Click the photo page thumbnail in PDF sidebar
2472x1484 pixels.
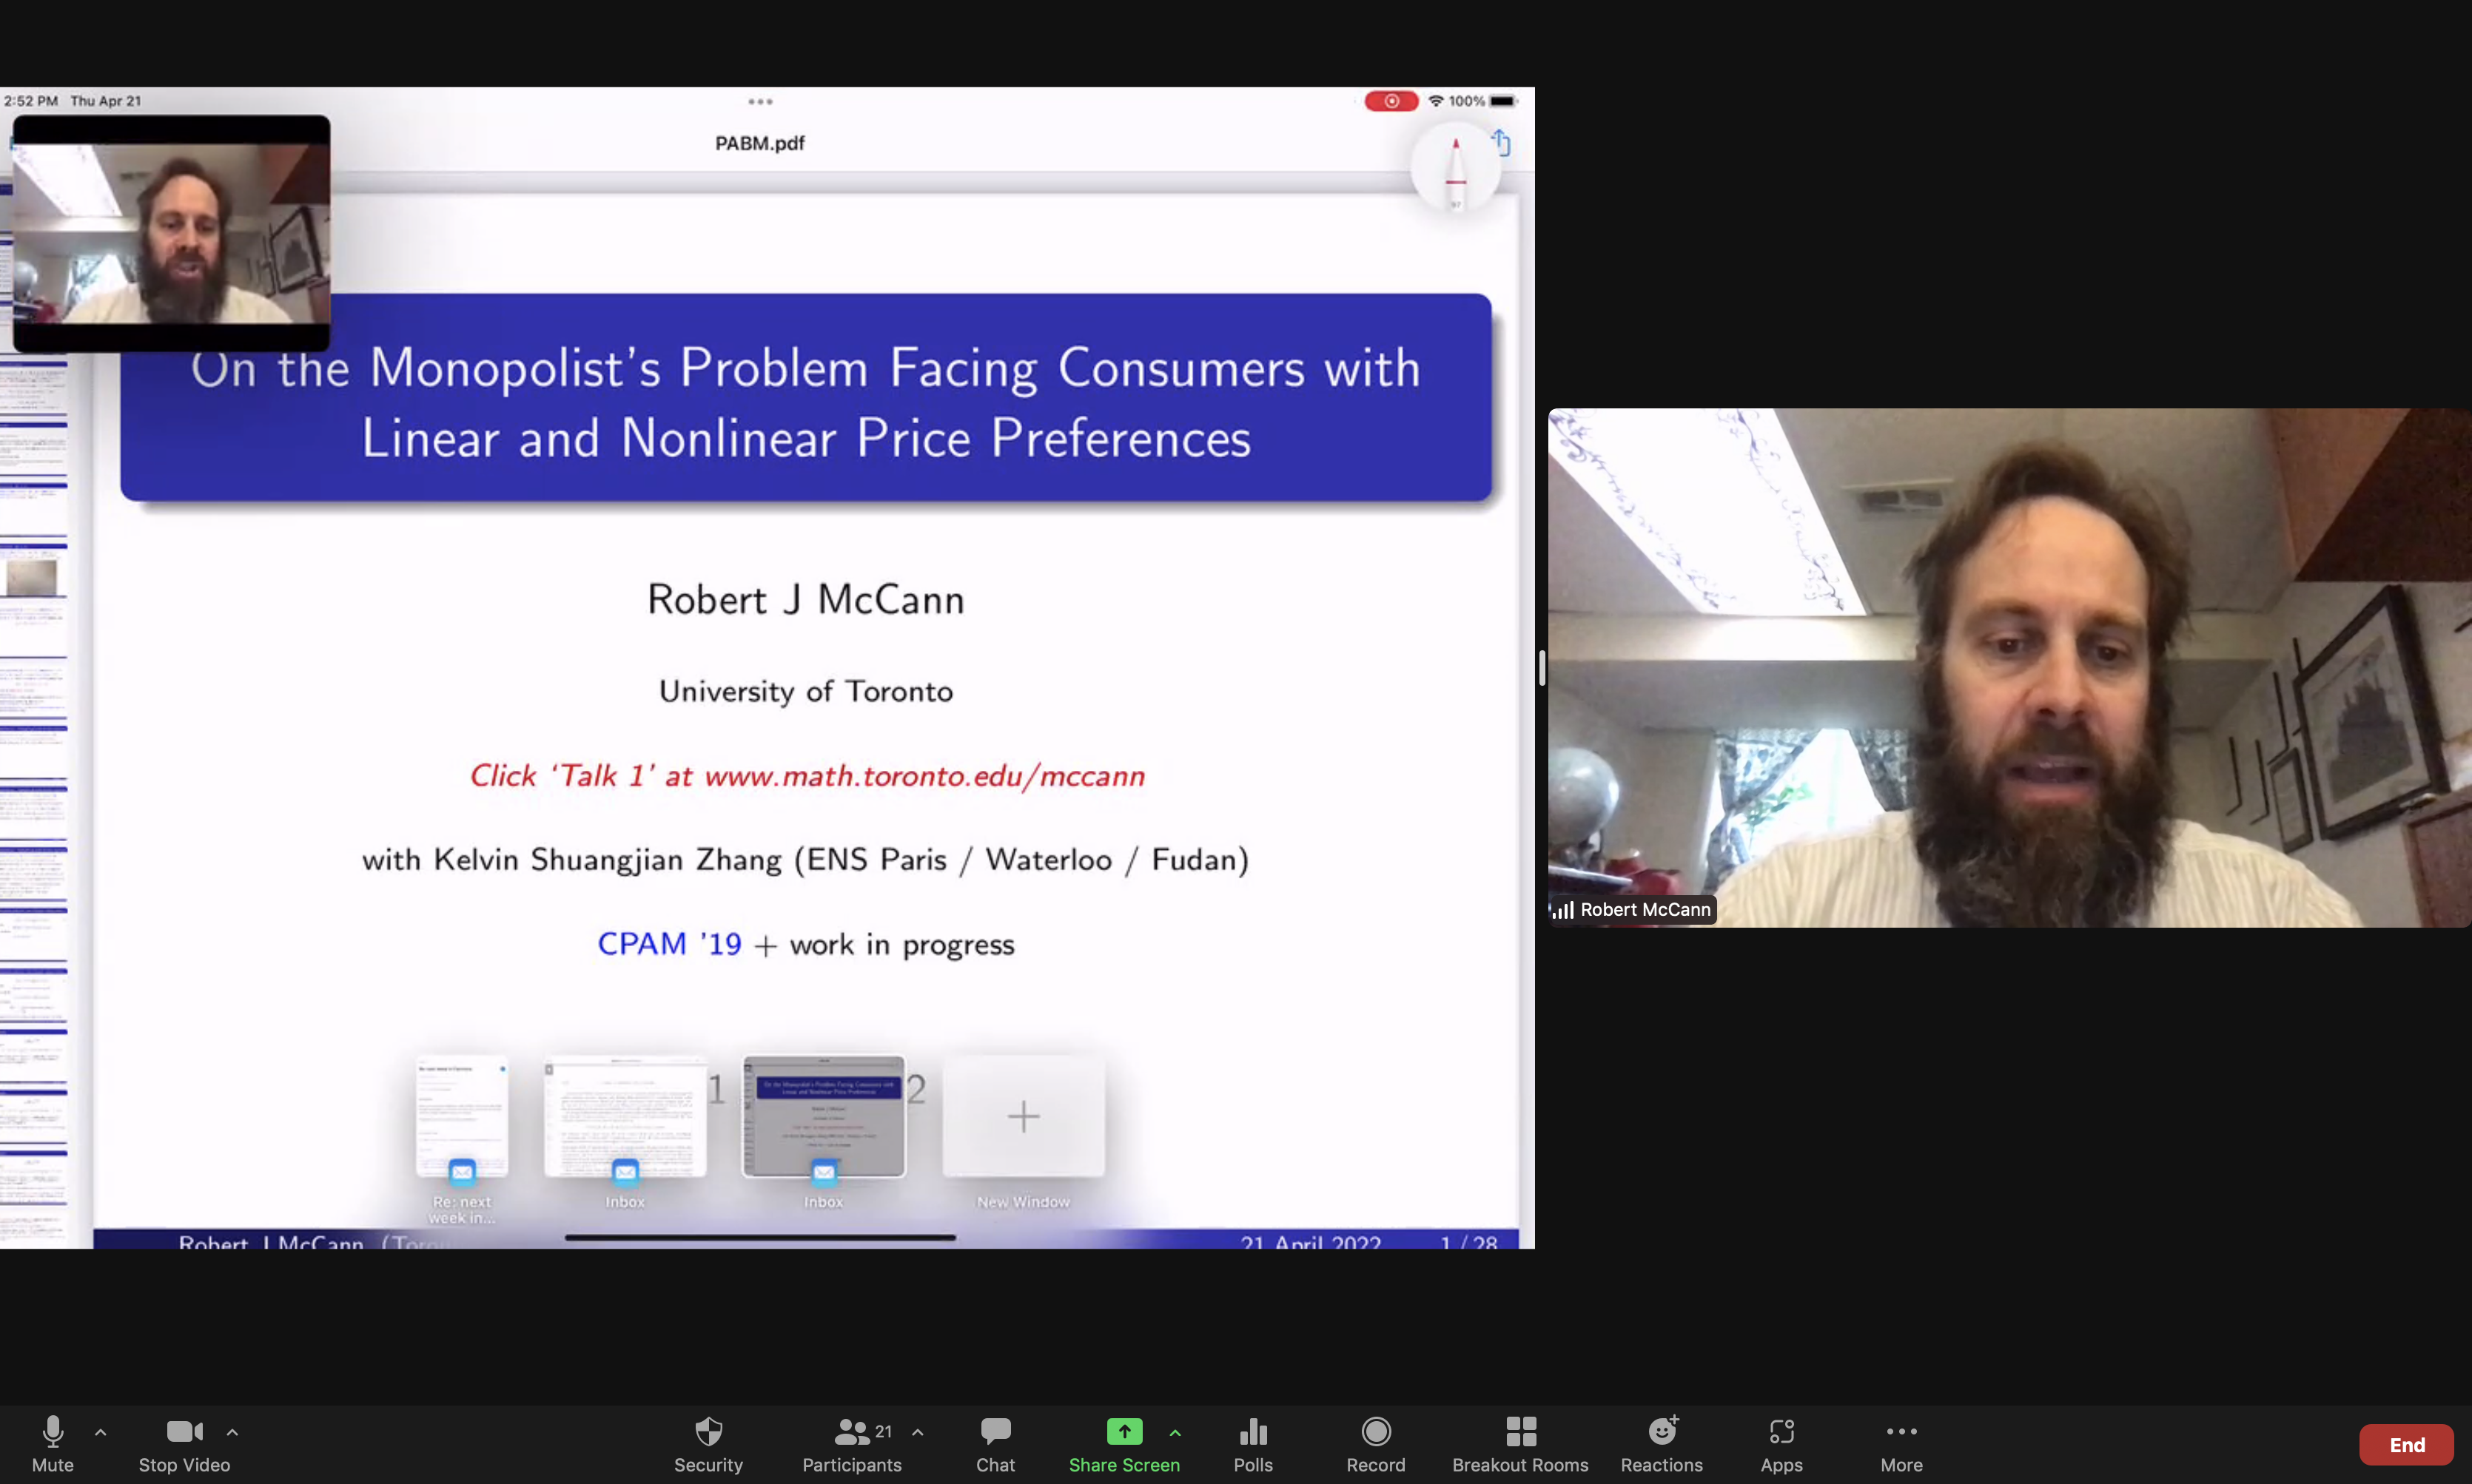pos(32,577)
